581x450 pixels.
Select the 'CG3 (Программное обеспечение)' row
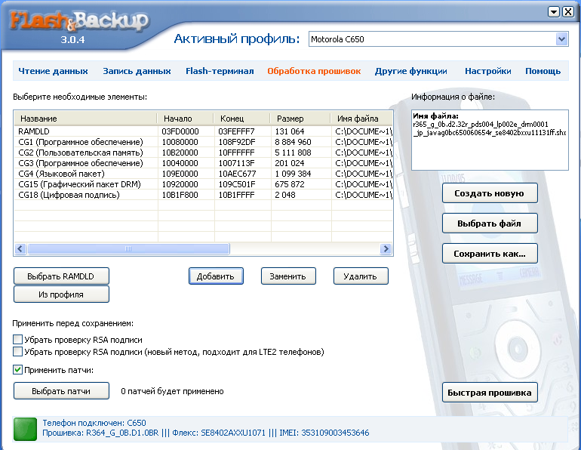point(203,163)
